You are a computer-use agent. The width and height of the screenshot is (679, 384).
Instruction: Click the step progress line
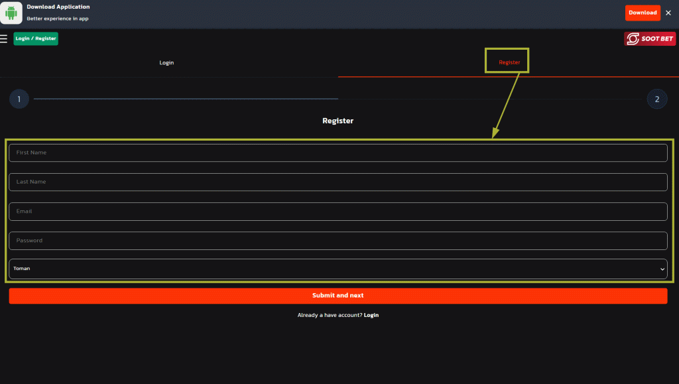click(186, 99)
